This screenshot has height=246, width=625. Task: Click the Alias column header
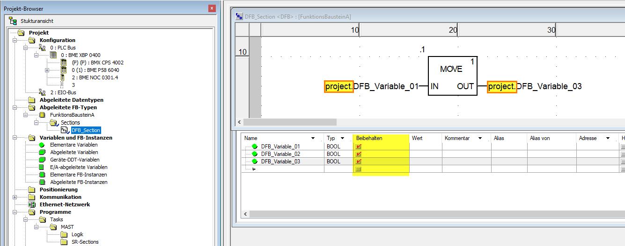(509, 138)
